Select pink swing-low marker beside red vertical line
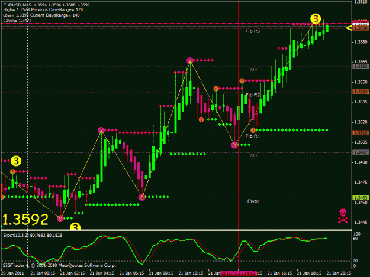Screen dimensions: 370x277 tap(234, 145)
